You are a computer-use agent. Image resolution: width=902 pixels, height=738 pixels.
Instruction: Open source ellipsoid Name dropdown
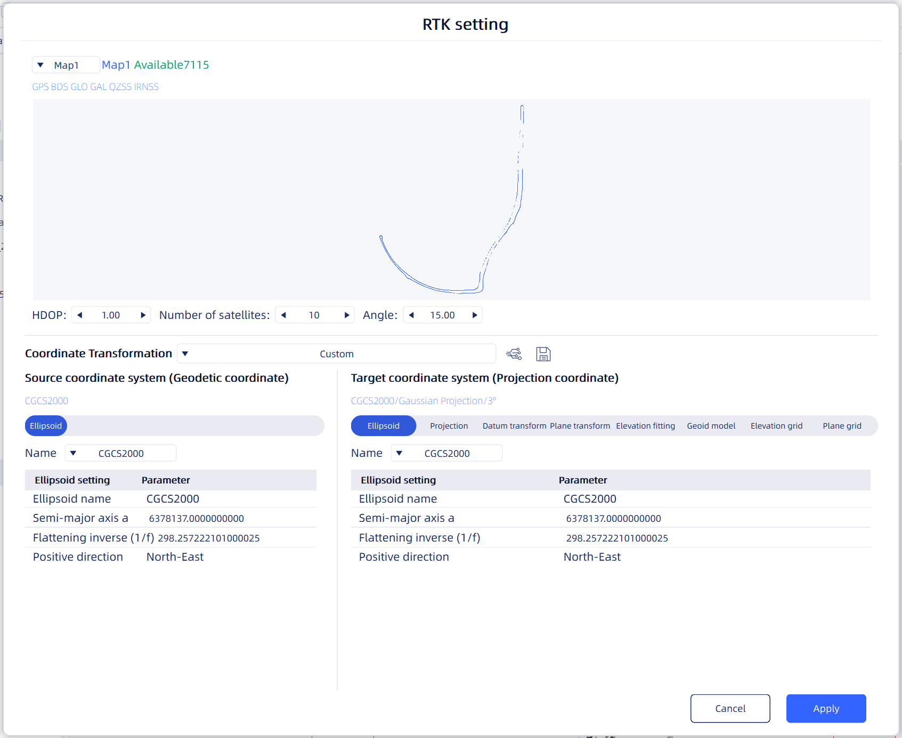click(121, 453)
